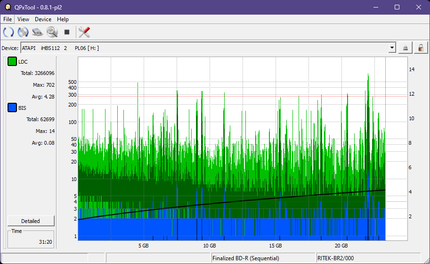Eject the disc using the eject button
This screenshot has width=430, height=264.
tap(406, 48)
